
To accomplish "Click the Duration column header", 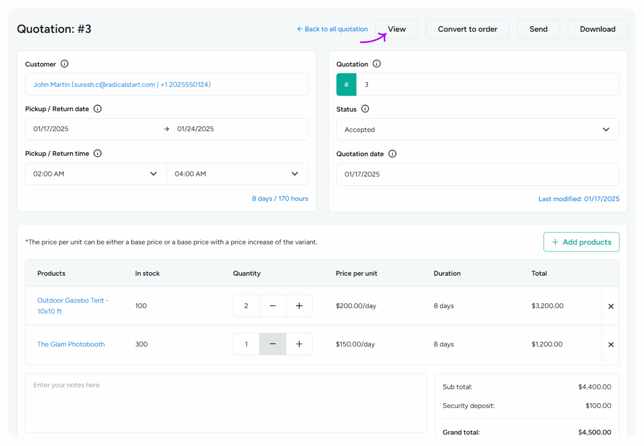I will tap(447, 273).
